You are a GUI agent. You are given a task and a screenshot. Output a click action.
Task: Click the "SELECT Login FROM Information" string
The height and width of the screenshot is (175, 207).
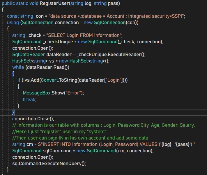pos(84,35)
